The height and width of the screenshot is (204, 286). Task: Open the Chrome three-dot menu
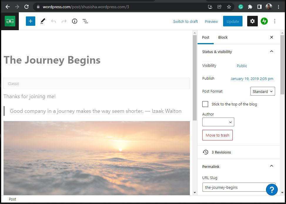tap(278, 7)
